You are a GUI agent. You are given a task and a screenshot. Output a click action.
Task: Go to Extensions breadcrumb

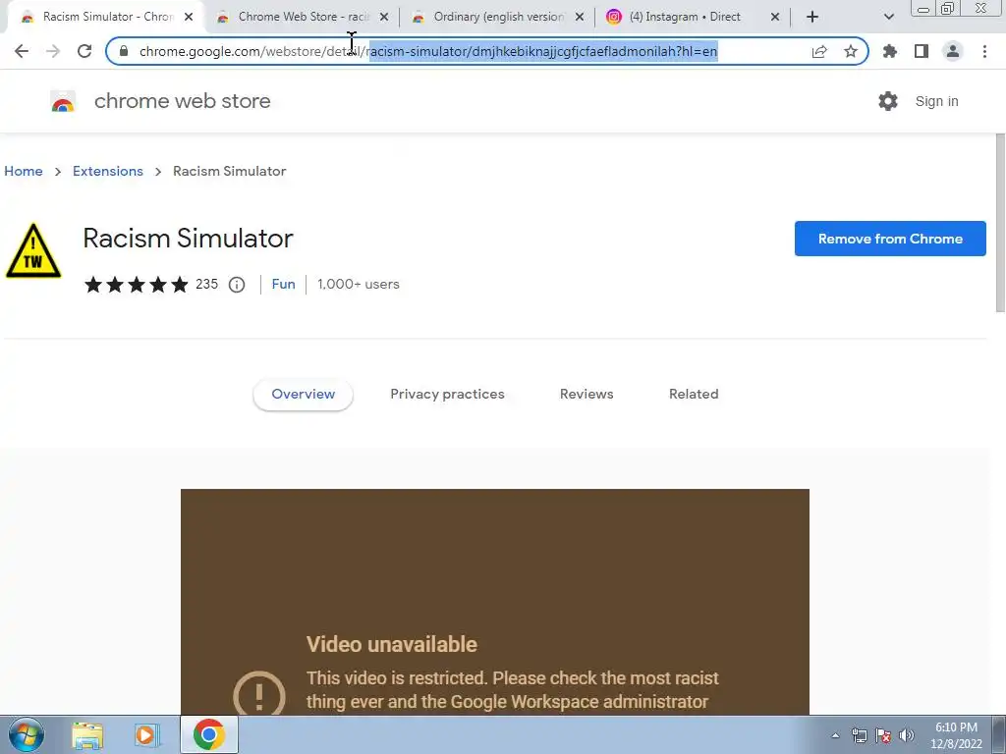coord(108,171)
